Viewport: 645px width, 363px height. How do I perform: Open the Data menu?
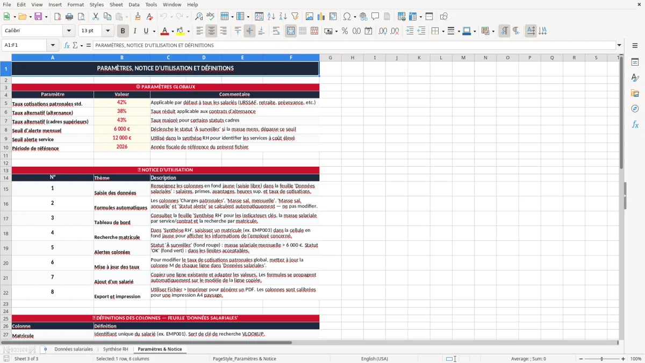134,4
